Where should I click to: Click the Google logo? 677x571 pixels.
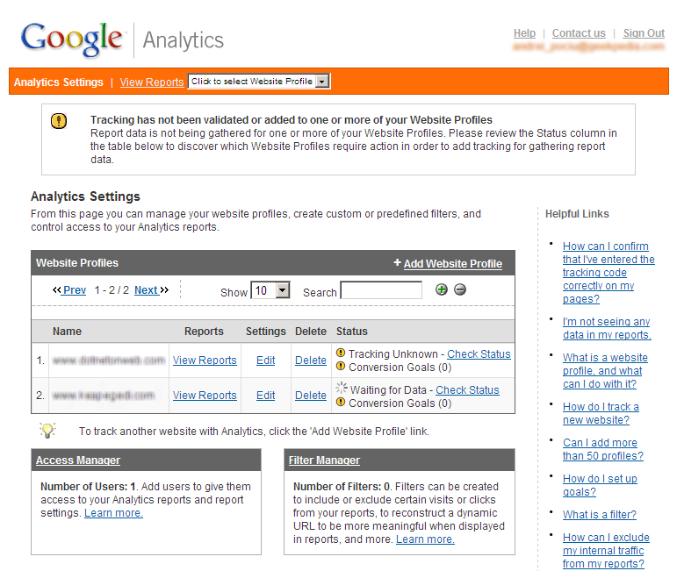coord(72,39)
